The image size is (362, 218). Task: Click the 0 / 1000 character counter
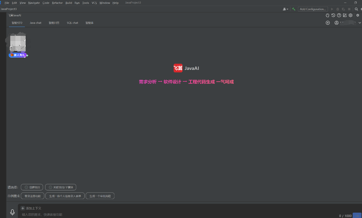[x=345, y=216]
